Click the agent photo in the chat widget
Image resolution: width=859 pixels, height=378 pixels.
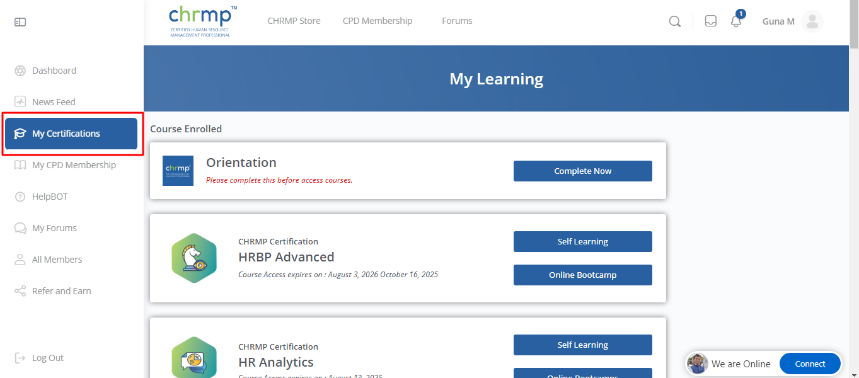(x=698, y=364)
